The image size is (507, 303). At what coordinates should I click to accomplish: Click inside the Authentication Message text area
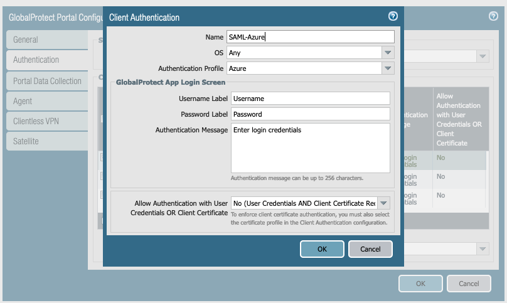[x=311, y=148]
